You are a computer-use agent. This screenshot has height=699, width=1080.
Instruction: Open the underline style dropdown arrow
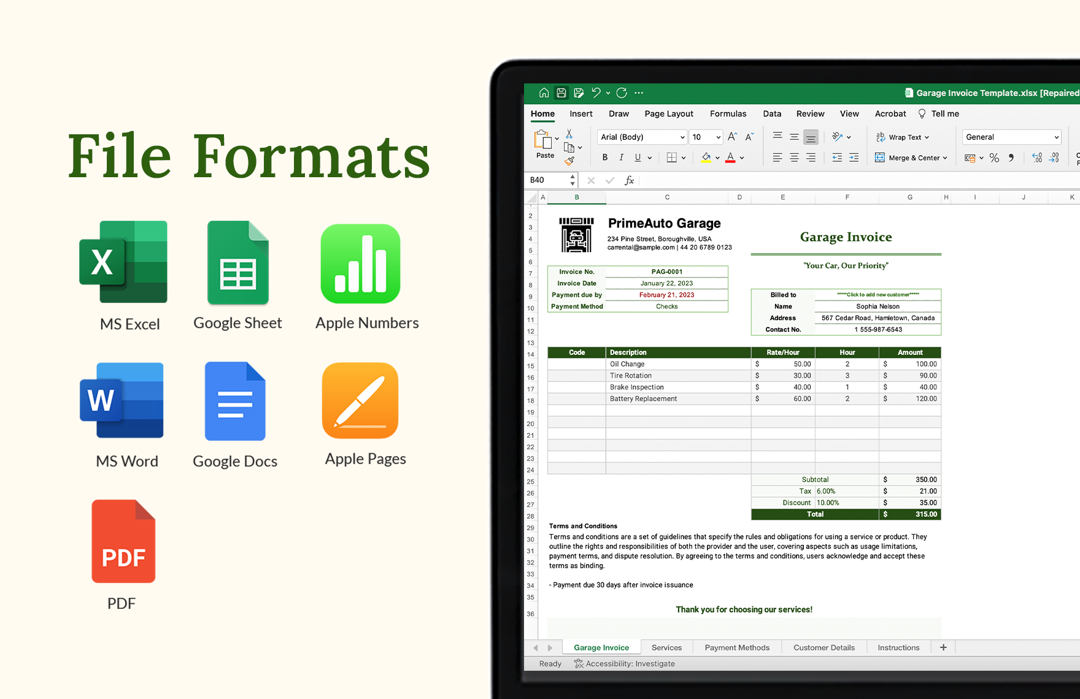click(650, 158)
